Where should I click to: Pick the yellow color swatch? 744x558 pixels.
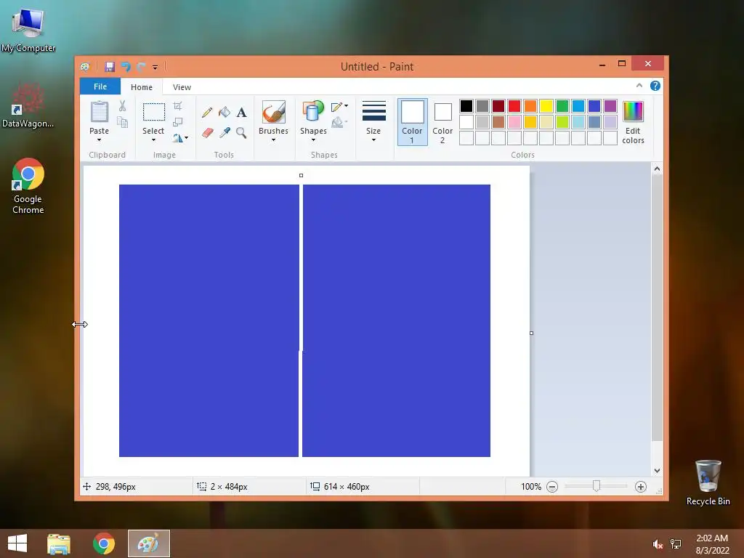pyautogui.click(x=546, y=106)
